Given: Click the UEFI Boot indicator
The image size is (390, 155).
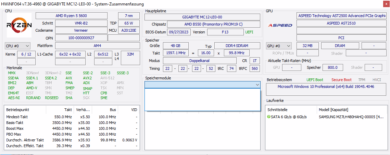Looking at the screenshot, I should (315, 80).
